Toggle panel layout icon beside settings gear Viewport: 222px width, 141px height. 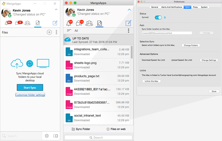56,136
